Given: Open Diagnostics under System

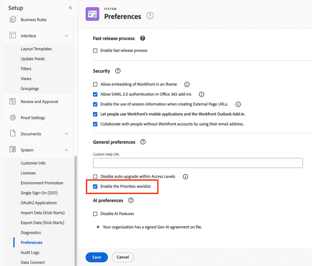Looking at the screenshot, I should [31, 233].
